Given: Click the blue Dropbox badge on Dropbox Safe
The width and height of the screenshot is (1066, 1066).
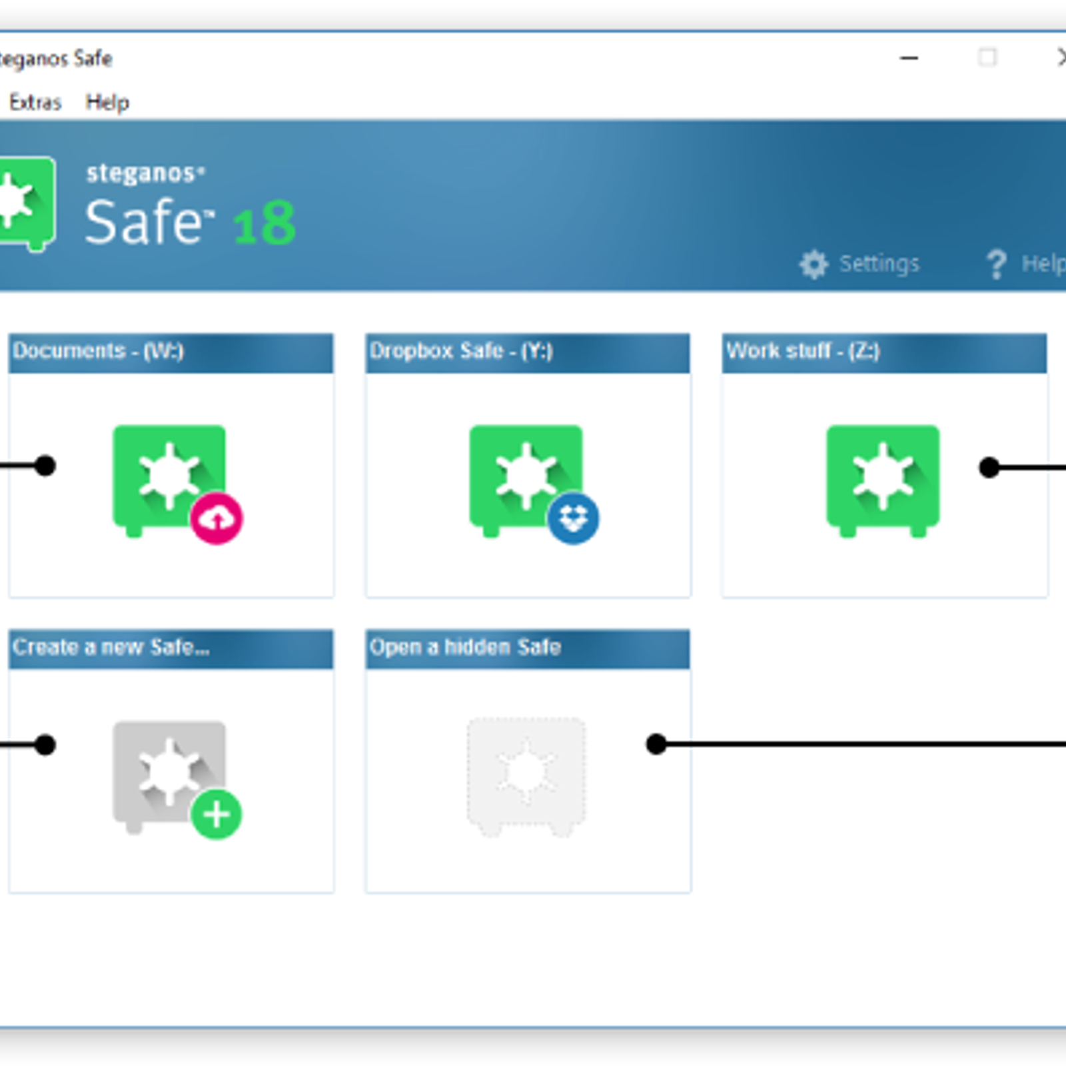Looking at the screenshot, I should (x=573, y=518).
